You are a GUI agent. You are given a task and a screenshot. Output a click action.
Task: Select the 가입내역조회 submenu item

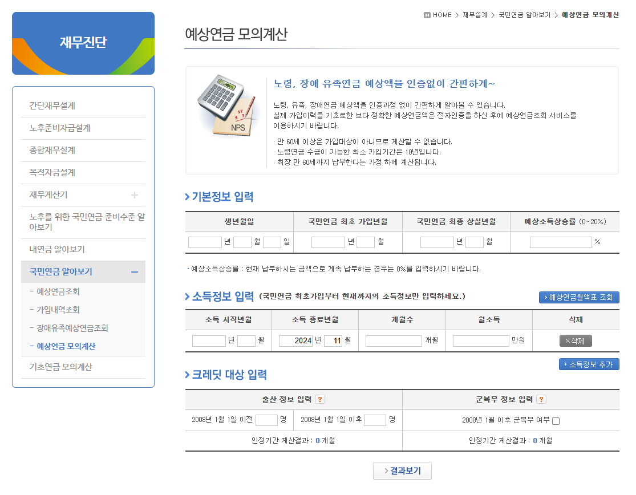click(58, 310)
